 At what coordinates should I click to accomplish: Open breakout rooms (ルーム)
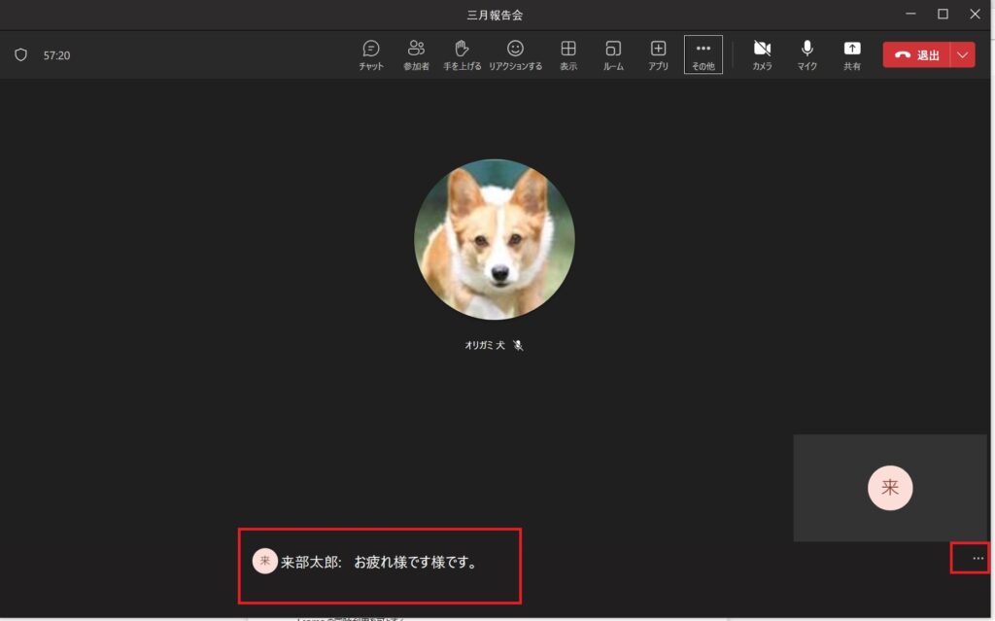pyautogui.click(x=613, y=54)
